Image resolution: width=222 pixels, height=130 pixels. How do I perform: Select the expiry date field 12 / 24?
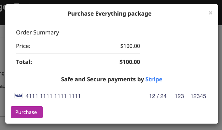[x=158, y=96]
